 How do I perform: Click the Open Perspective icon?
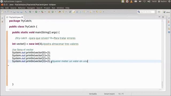[159, 12]
